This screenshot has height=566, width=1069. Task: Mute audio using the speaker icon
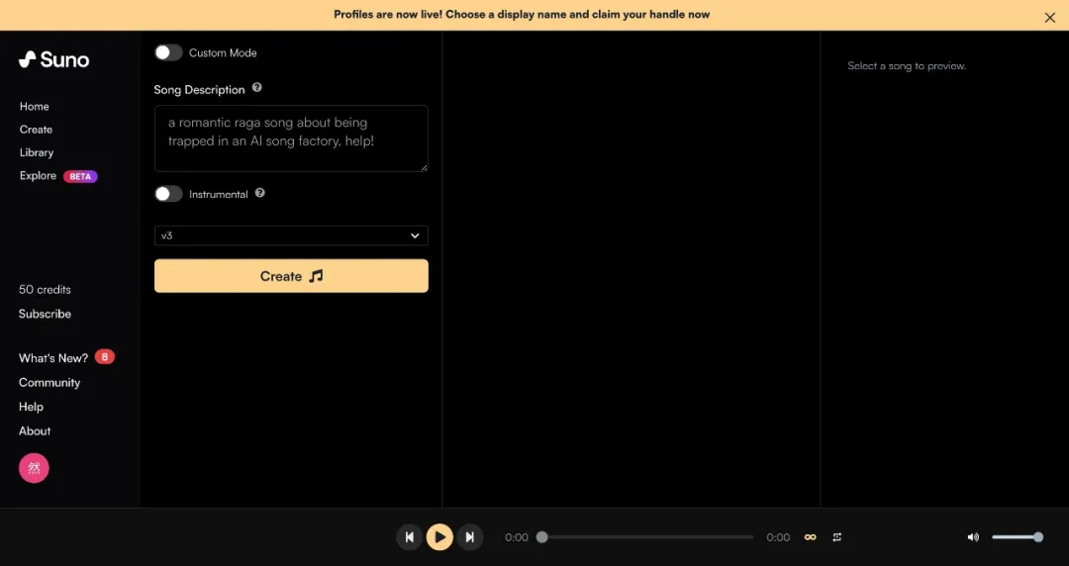coord(973,537)
